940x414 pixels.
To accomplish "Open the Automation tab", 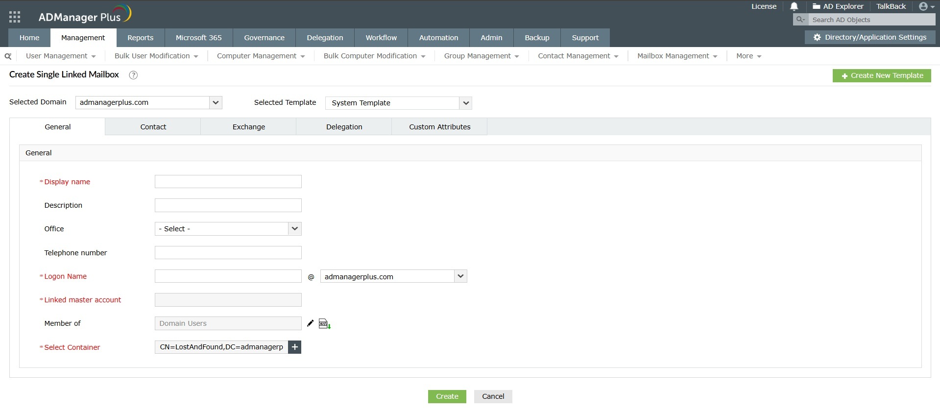I will click(x=439, y=38).
